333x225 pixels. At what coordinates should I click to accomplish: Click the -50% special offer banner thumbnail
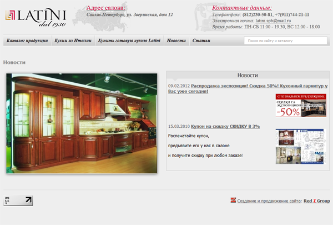click(x=301, y=106)
